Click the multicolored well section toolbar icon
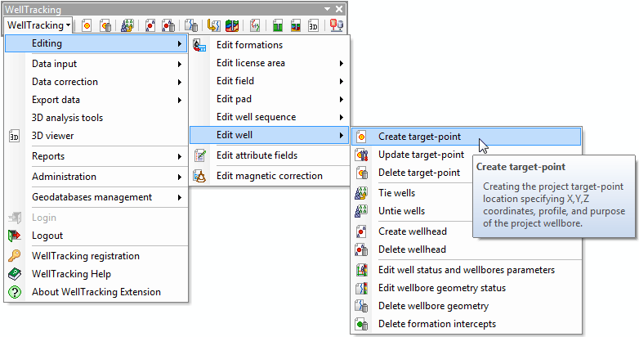This screenshot has width=639, height=337. point(296,25)
